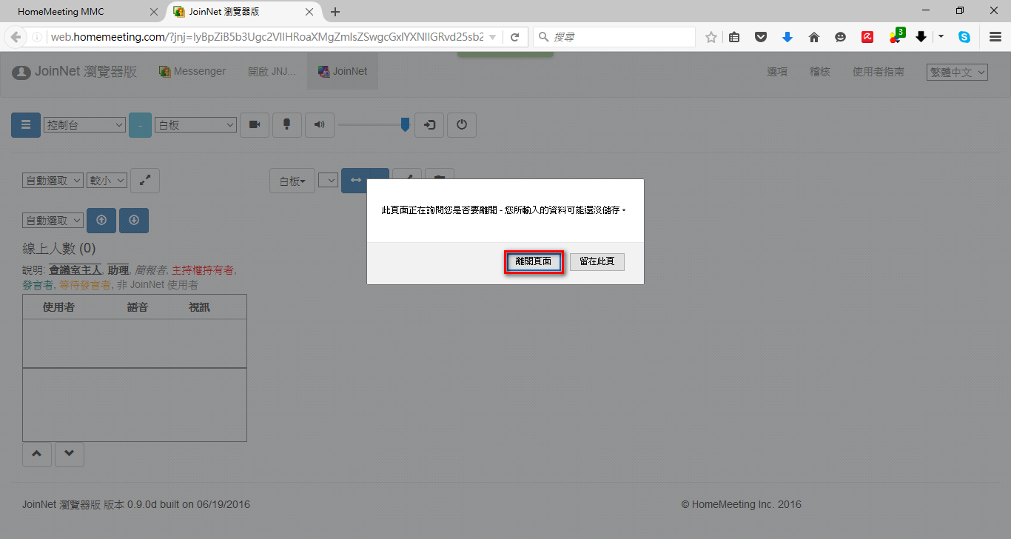
Task: Click the chevron-up button below user list
Action: coord(37,454)
